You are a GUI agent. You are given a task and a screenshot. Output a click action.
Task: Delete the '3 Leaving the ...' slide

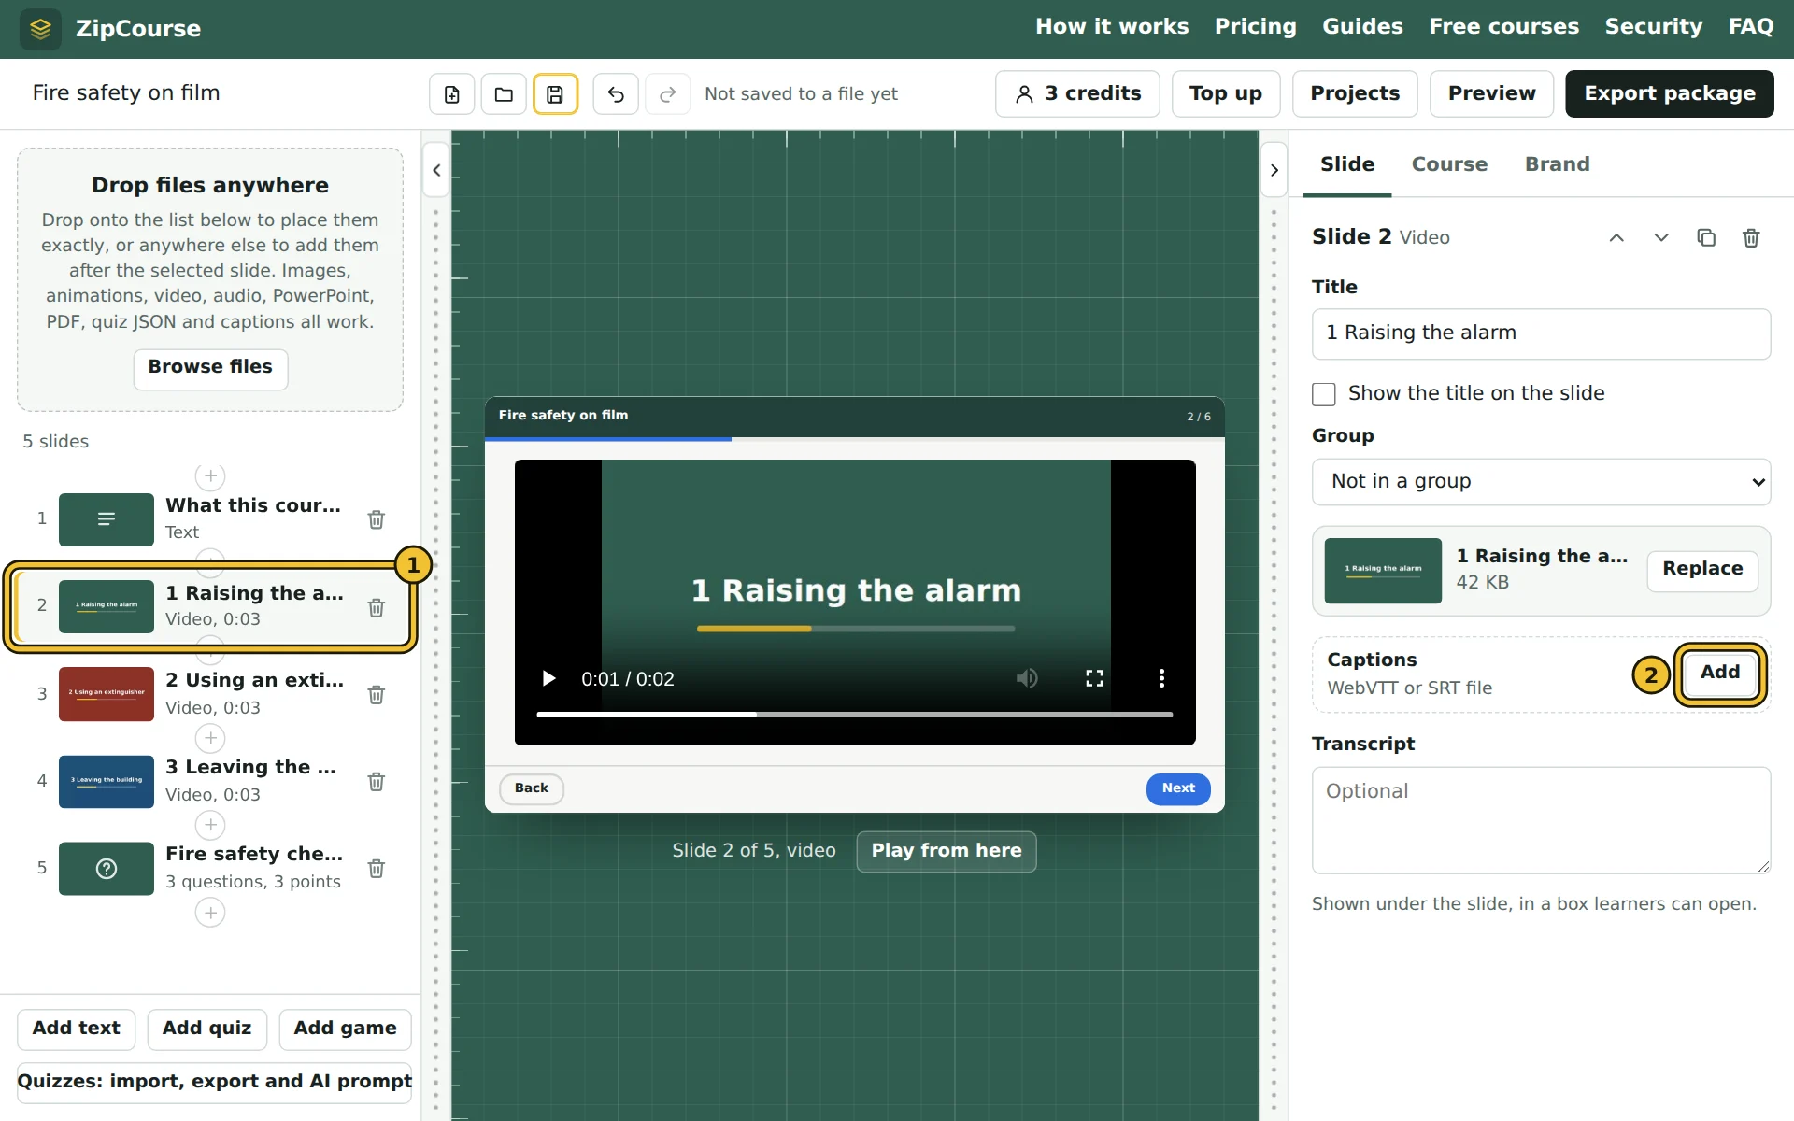pos(377,782)
